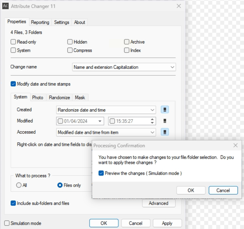Uncheck Preview the changes (Simulation mode)

[101, 173]
